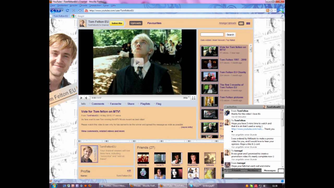
Task: Open the youtube.com/watc... link in Echofon message
Action: pos(247,129)
